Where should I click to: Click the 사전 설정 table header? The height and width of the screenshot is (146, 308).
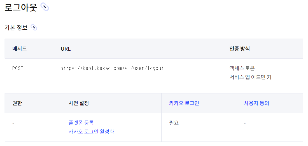click(79, 103)
